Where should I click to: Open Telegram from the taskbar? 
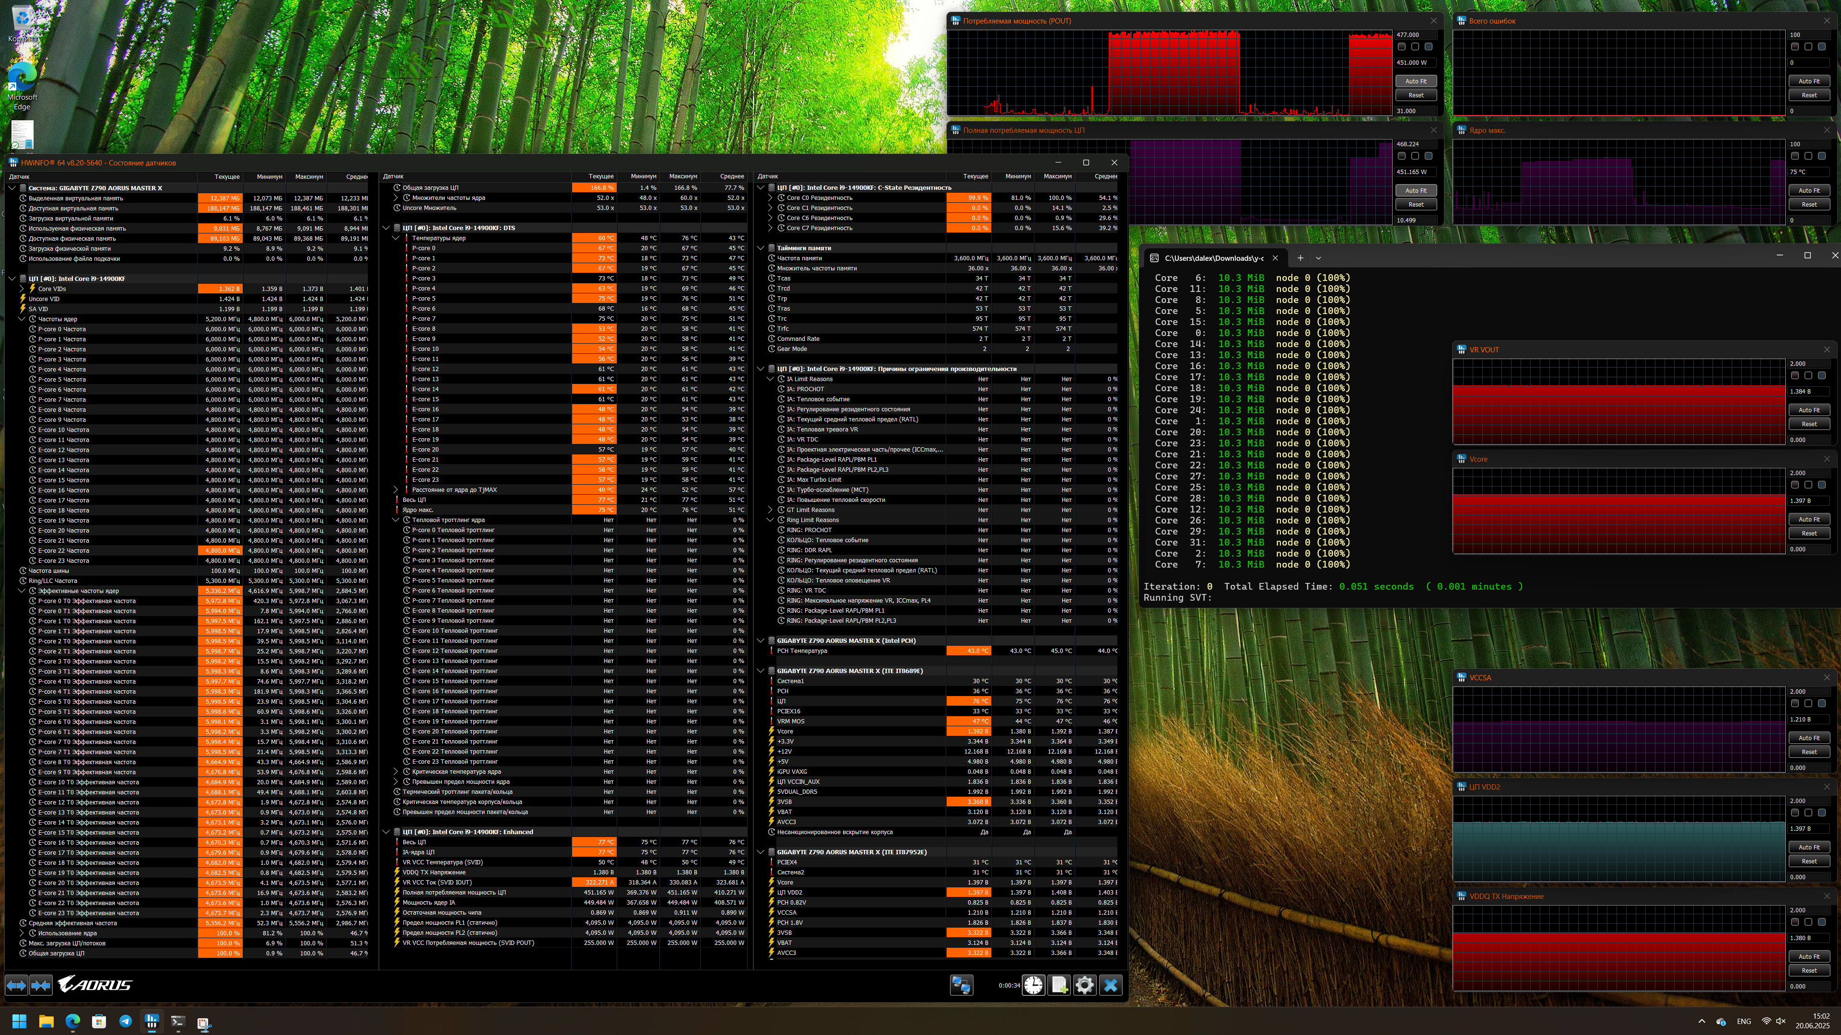[x=125, y=1022]
